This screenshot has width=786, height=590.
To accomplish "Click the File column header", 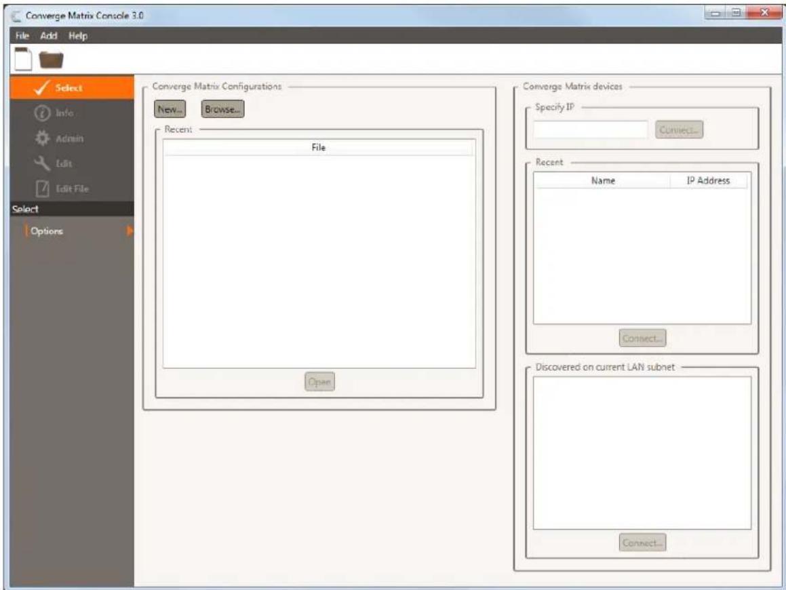I will 319,147.
